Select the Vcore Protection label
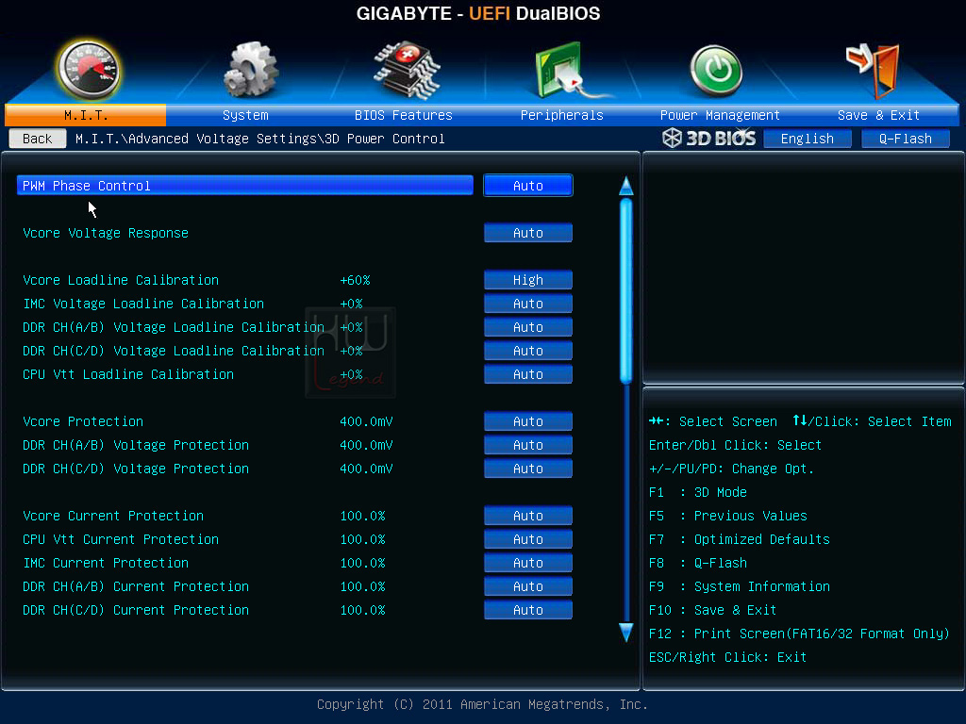The height and width of the screenshot is (724, 966). coord(83,421)
